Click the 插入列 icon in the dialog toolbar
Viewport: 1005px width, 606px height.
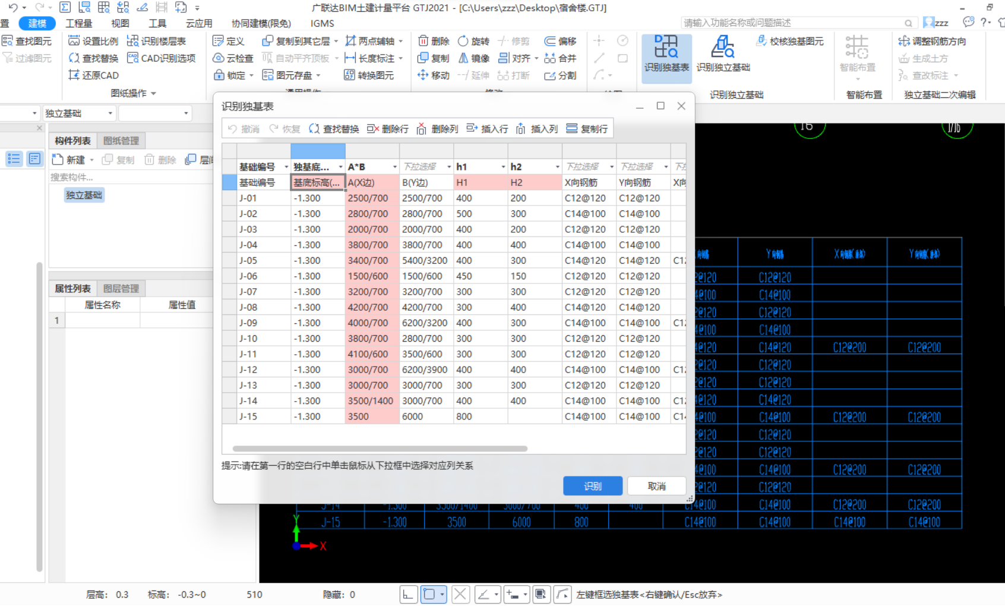(520, 129)
